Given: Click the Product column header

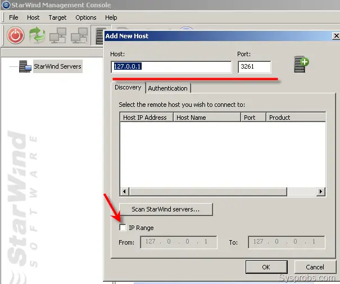Looking at the screenshot, I should pos(296,118).
